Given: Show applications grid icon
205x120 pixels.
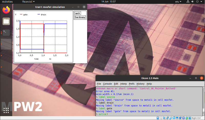Looking at the screenshot, I should (x=6, y=111).
